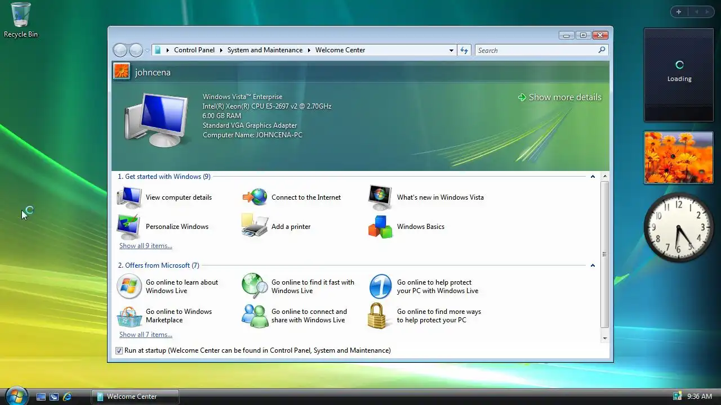Click the green Show more details arrow icon

tap(522, 97)
